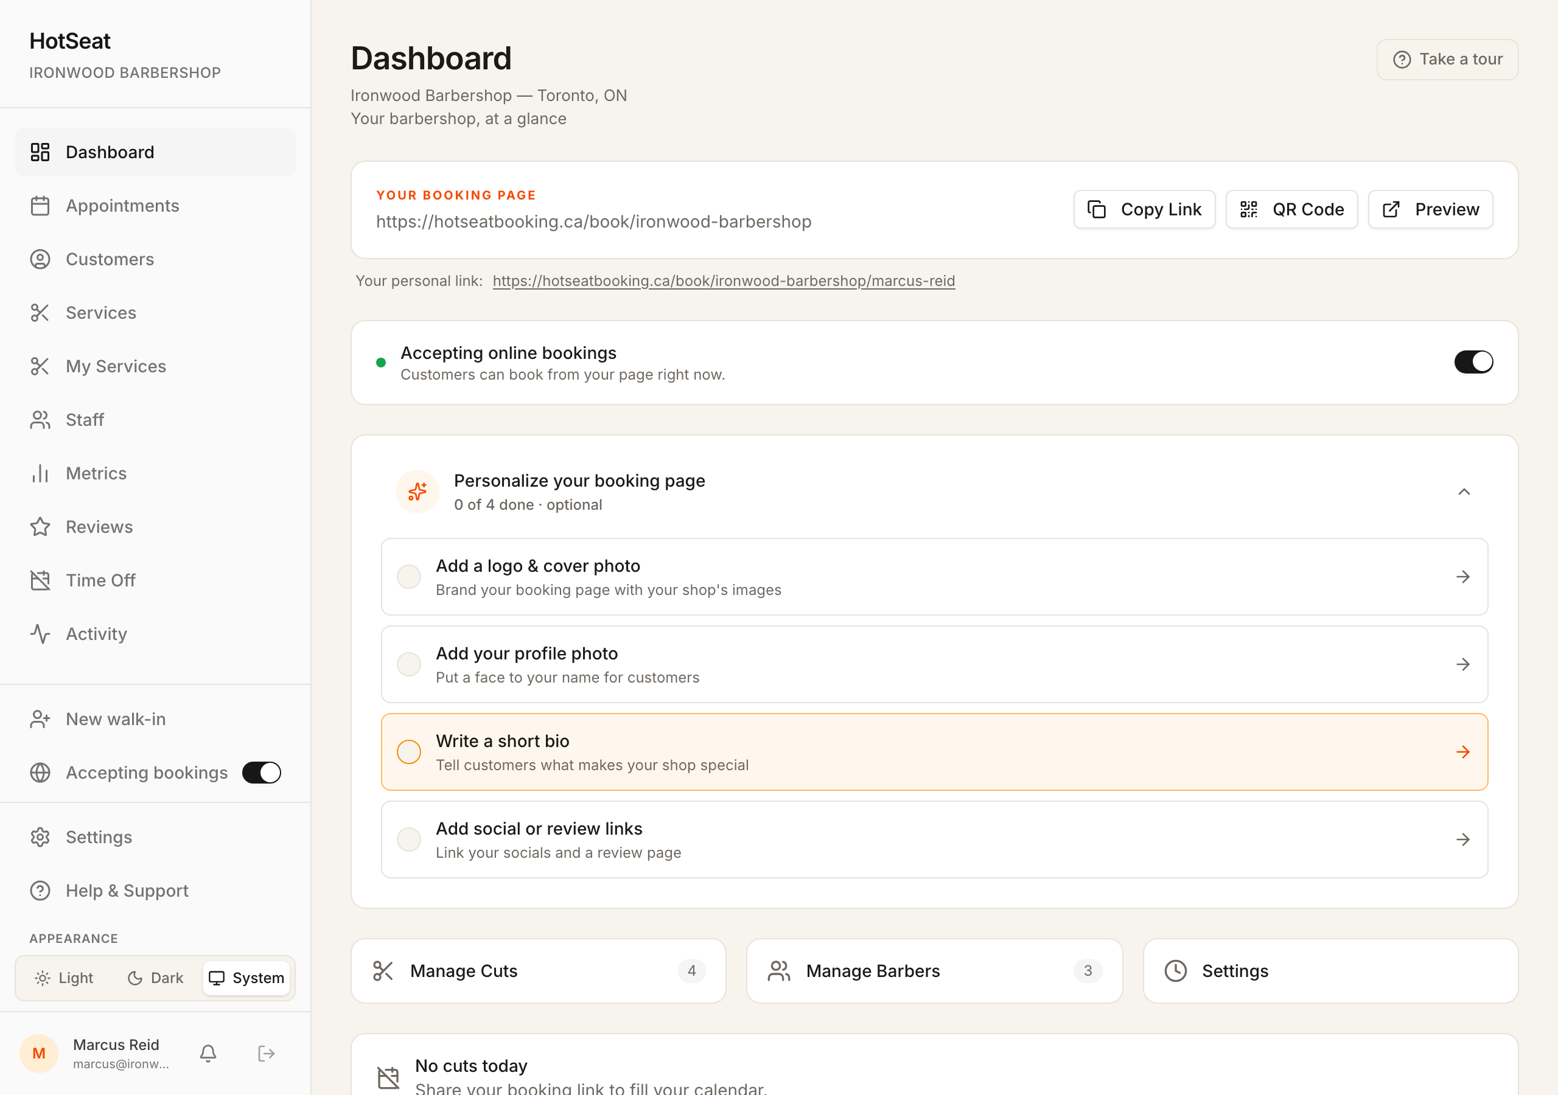
Task: Click the Help & Support question icon
Action: click(40, 891)
